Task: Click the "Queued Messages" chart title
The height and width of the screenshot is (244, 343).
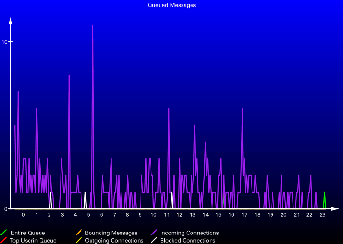Action: click(x=171, y=5)
